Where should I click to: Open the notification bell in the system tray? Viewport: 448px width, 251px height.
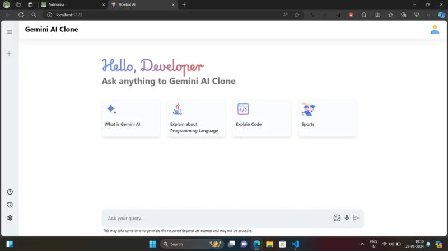428,244
